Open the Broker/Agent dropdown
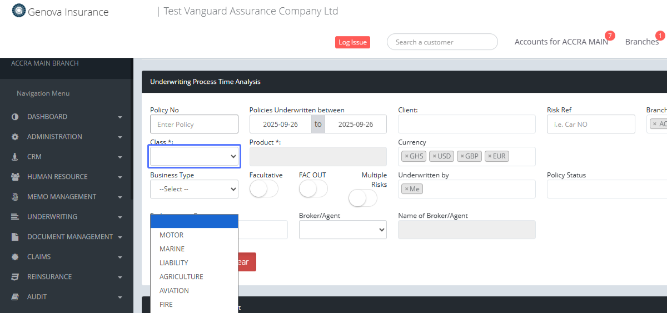Screen dimensions: 667x313 [x=342, y=230]
